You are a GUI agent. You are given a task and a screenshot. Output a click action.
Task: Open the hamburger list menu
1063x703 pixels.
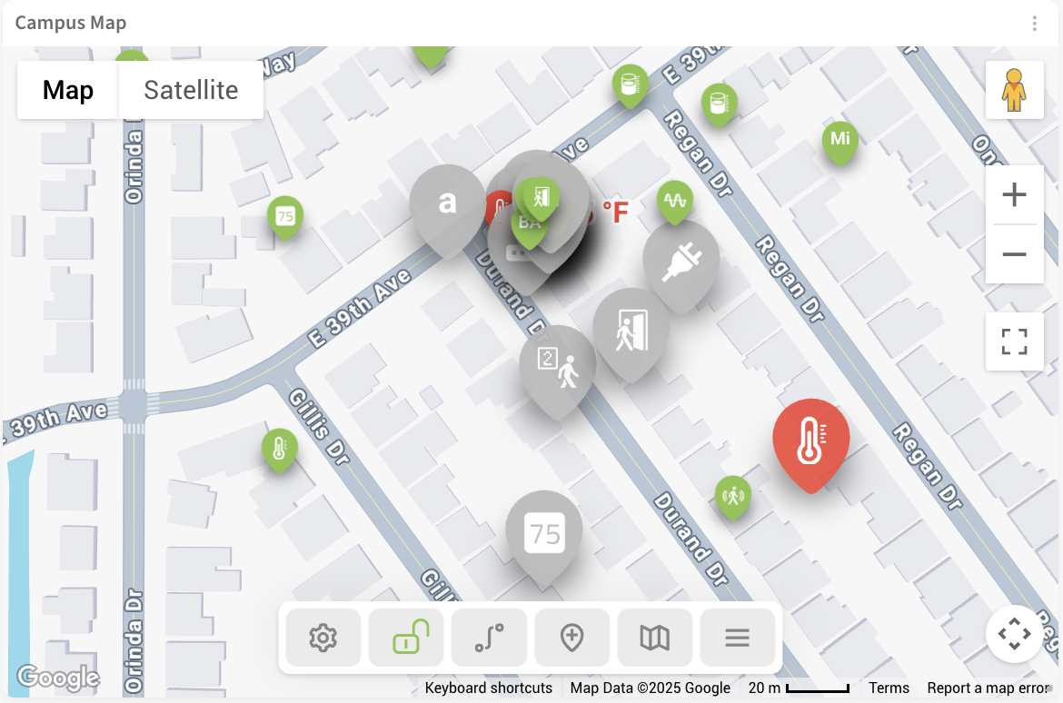coord(738,638)
